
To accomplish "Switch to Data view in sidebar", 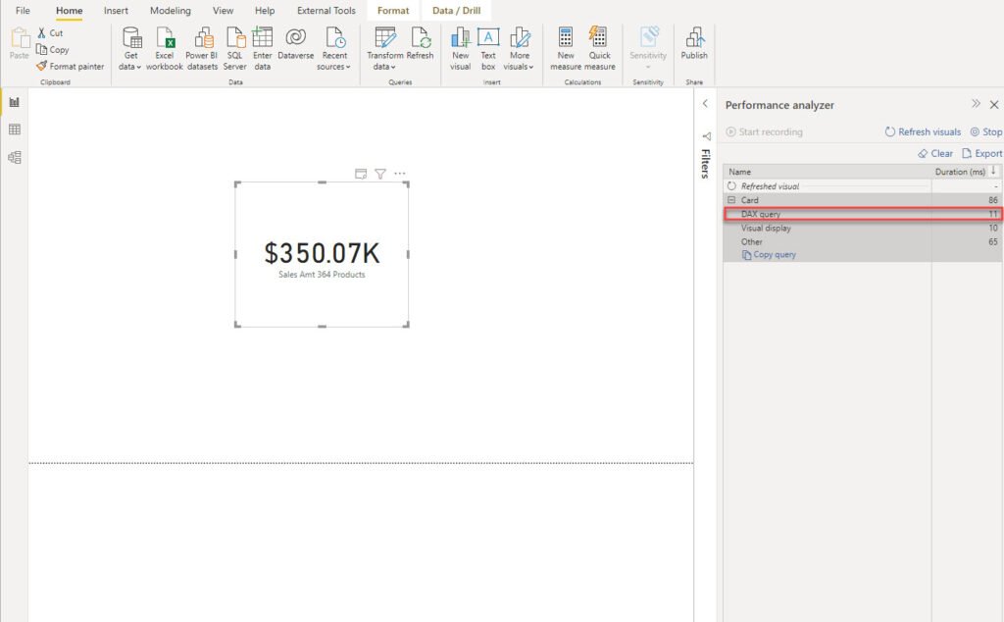I will click(14, 130).
